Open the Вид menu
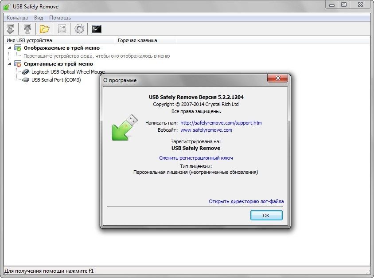374x278 pixels. coord(39,18)
